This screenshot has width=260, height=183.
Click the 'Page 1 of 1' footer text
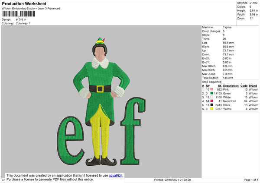251,180
